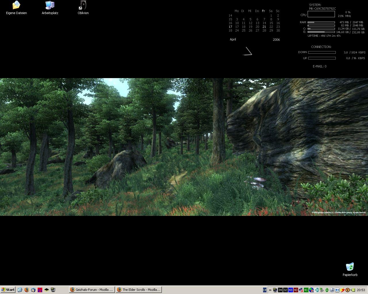This screenshot has height=294, width=368.
Task: Click the tray temperature icon showing 32
Action: click(x=285, y=290)
